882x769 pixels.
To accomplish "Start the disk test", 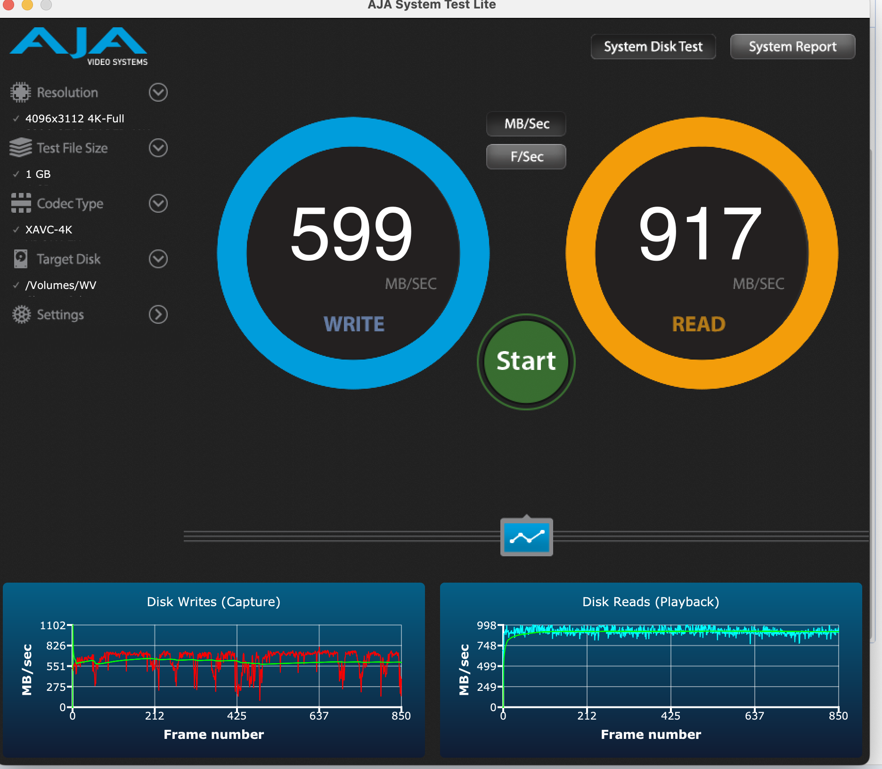I will point(526,361).
